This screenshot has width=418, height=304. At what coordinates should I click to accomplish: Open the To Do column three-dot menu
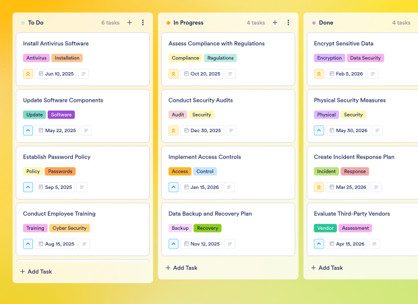point(143,23)
